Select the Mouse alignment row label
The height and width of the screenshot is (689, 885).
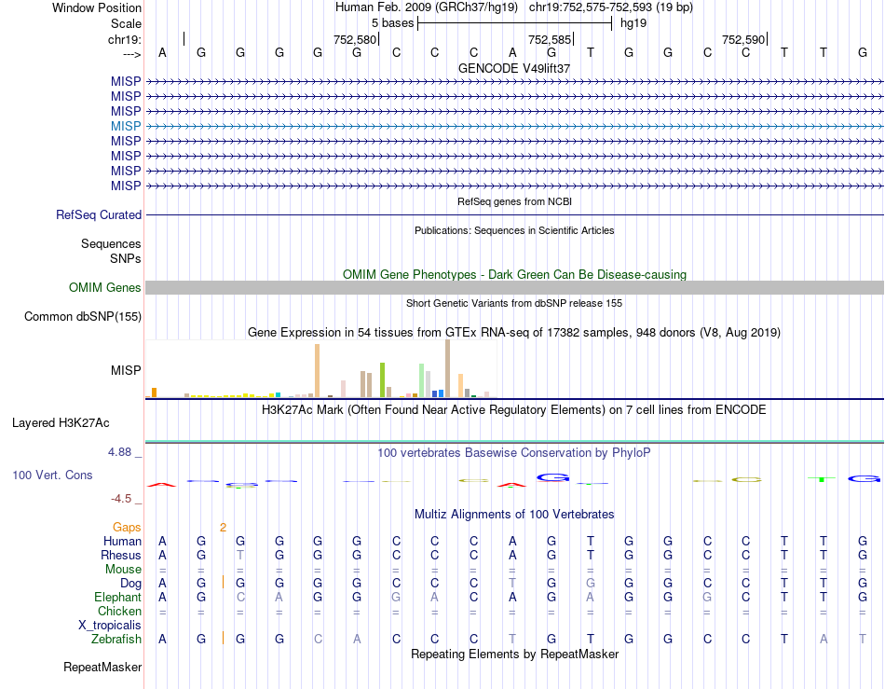pyautogui.click(x=123, y=570)
